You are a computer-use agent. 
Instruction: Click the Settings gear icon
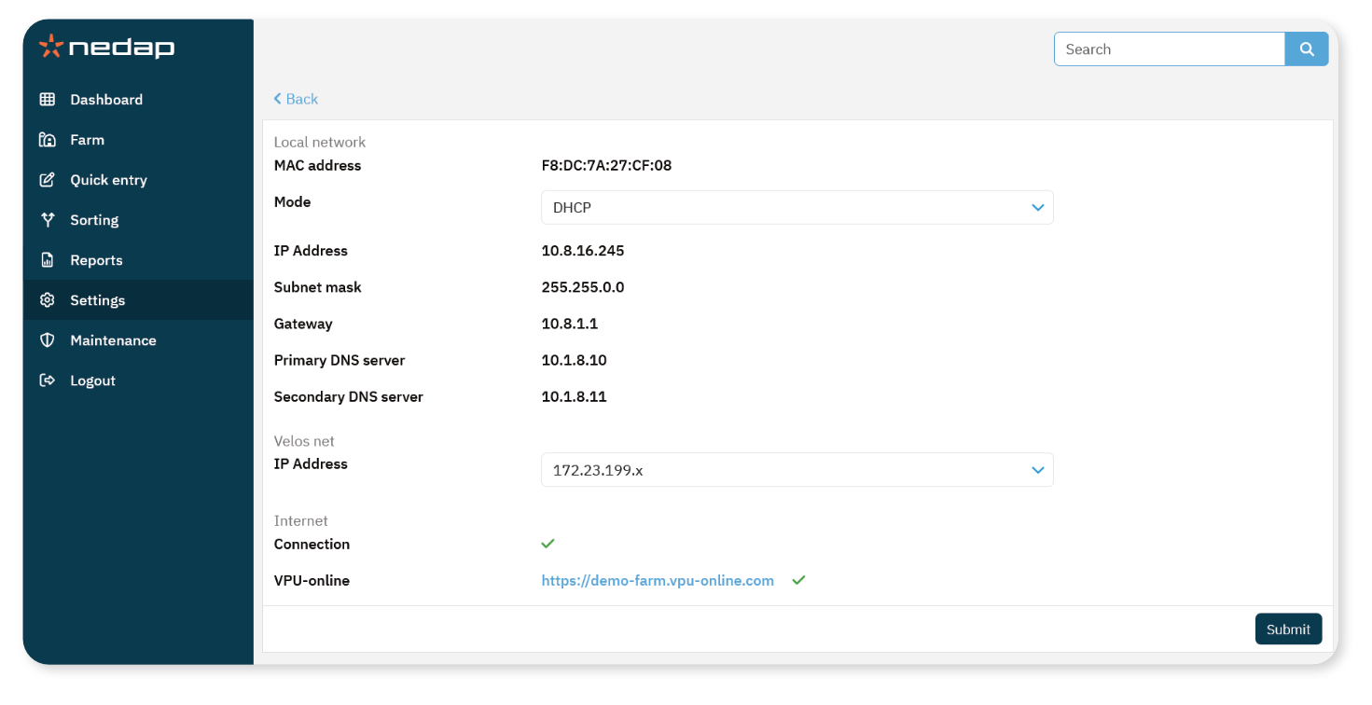click(x=48, y=300)
